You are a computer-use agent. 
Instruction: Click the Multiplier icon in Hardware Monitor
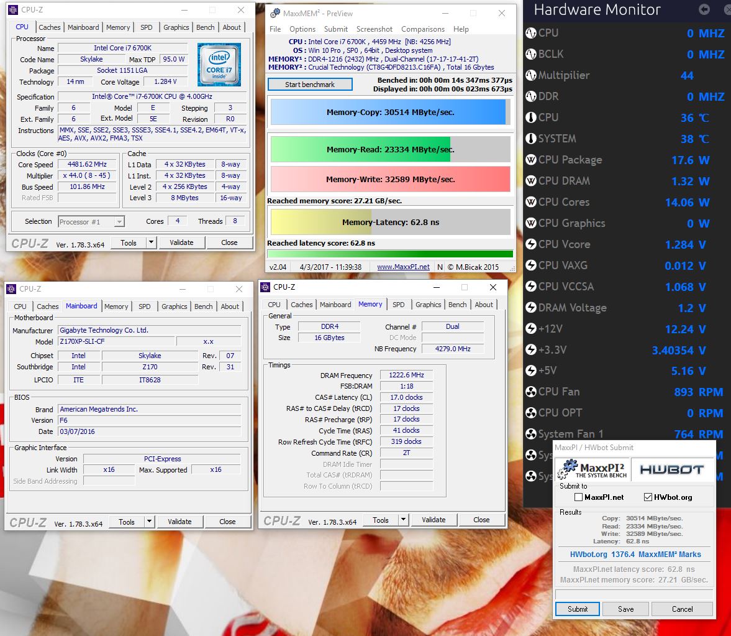coord(531,75)
